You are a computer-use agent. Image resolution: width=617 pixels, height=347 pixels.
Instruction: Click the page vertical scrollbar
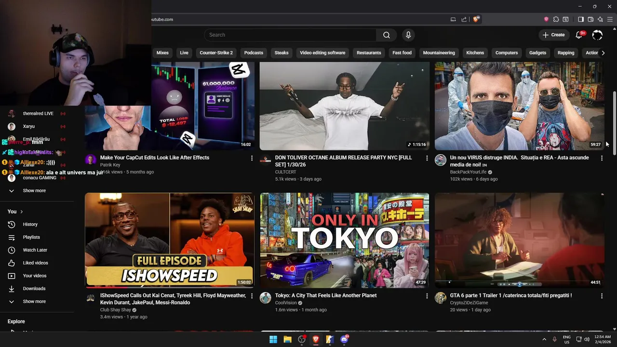(614, 123)
